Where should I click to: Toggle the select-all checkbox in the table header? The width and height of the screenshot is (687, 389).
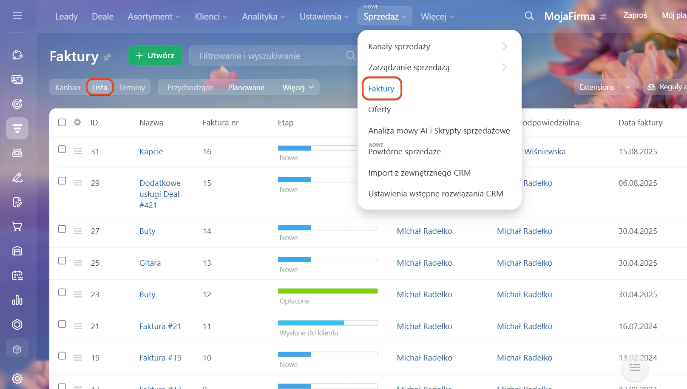(x=62, y=122)
